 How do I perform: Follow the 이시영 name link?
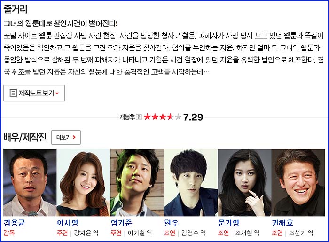pyautogui.click(x=68, y=223)
